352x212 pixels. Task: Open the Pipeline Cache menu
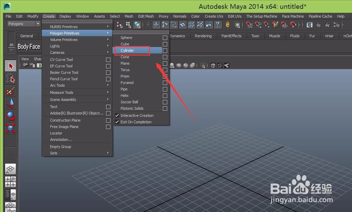coord(320,16)
